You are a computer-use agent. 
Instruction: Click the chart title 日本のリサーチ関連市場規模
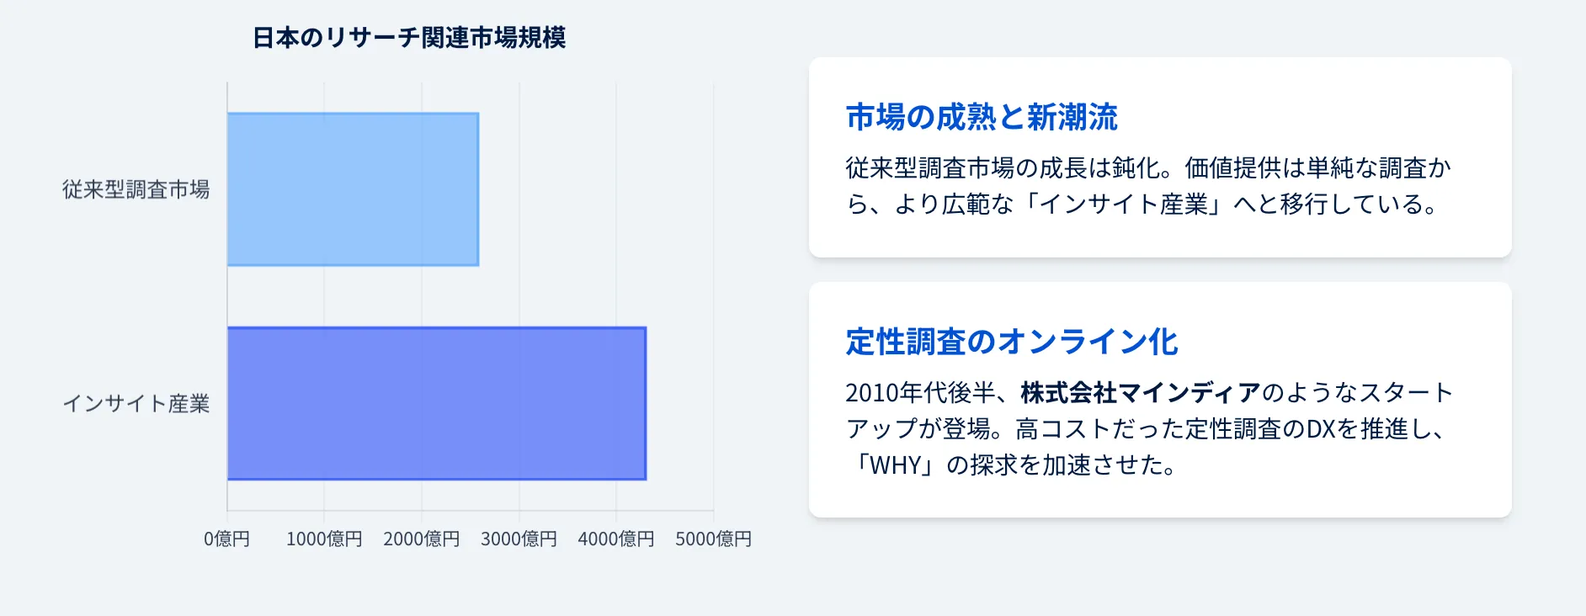click(409, 38)
